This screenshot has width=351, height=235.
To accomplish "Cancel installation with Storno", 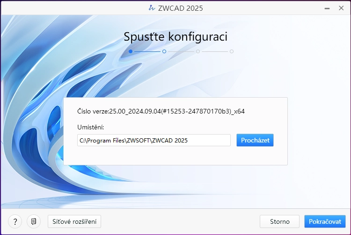I will (280, 221).
